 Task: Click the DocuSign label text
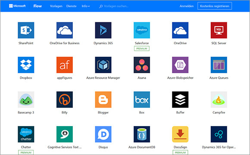point(180,147)
